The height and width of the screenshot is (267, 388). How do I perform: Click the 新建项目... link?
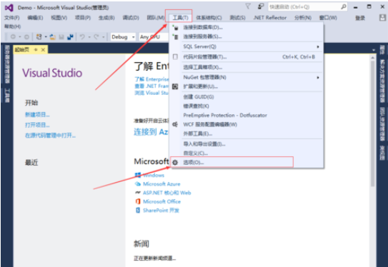tap(37, 114)
